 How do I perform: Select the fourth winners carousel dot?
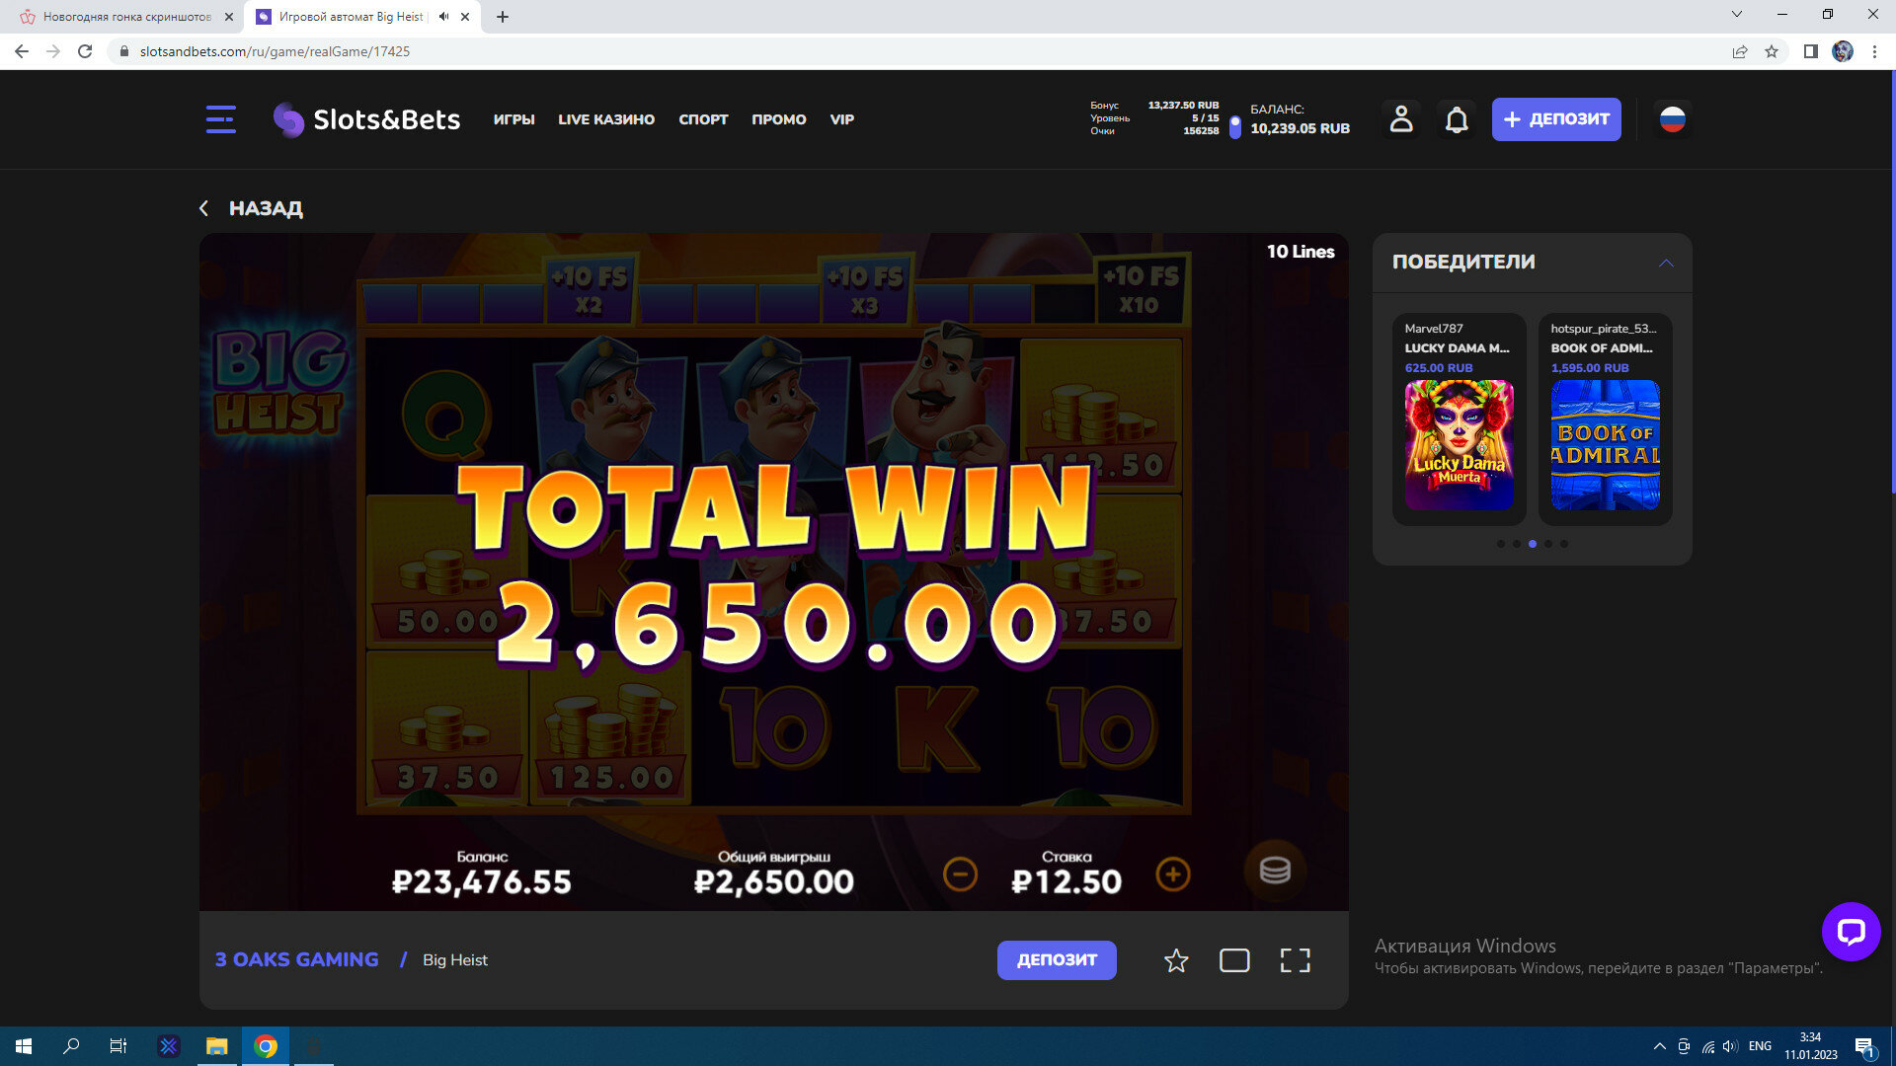click(1548, 544)
